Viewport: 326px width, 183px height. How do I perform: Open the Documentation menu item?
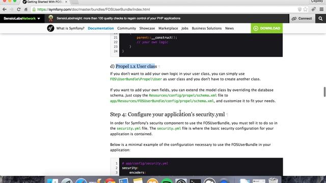tap(101, 28)
